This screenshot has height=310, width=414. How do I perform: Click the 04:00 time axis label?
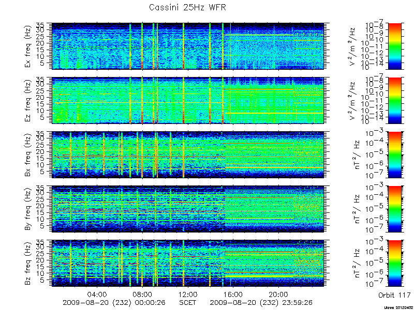tap(97, 294)
